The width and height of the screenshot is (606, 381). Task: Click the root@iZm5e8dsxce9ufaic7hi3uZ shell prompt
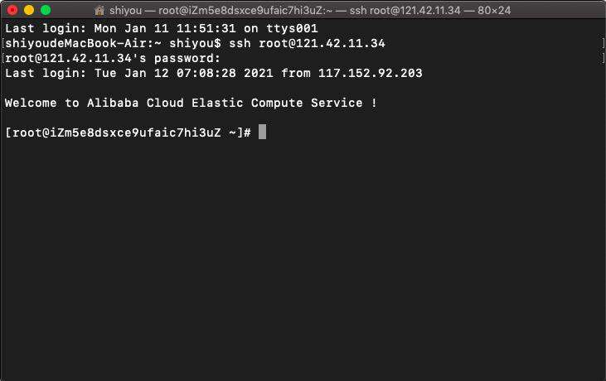[128, 133]
